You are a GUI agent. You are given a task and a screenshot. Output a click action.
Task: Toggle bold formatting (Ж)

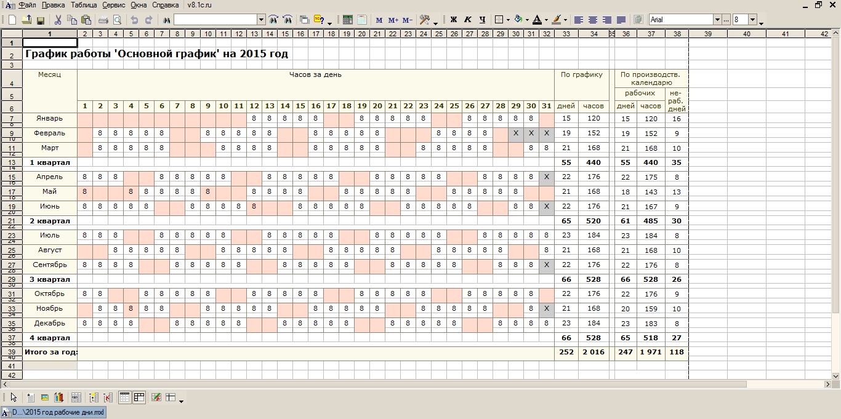tap(454, 20)
